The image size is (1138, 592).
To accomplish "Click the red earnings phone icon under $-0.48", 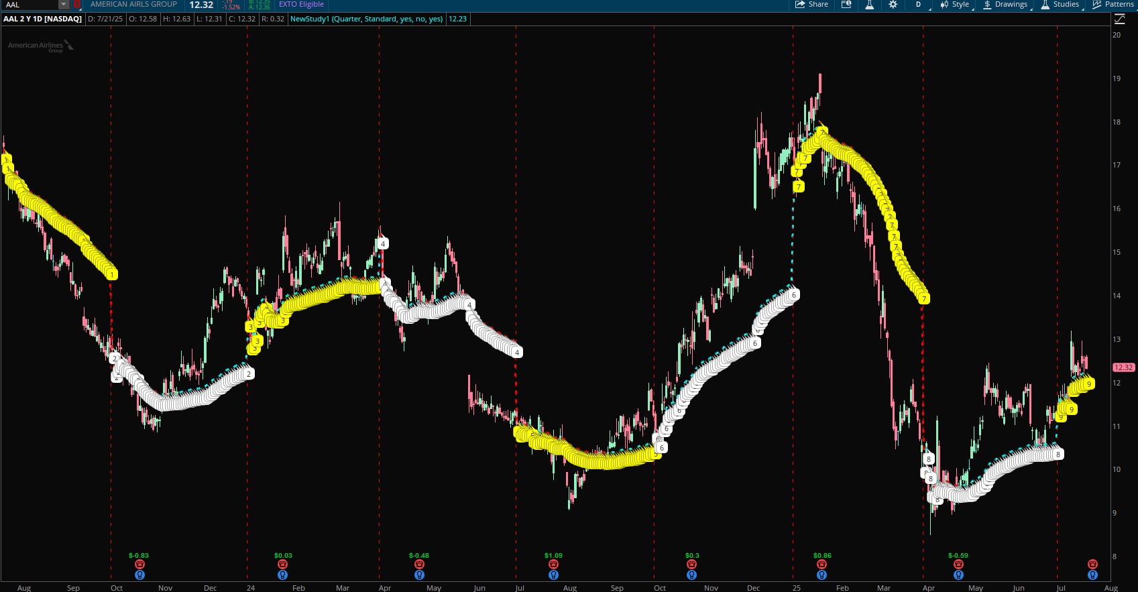I will click(x=419, y=565).
